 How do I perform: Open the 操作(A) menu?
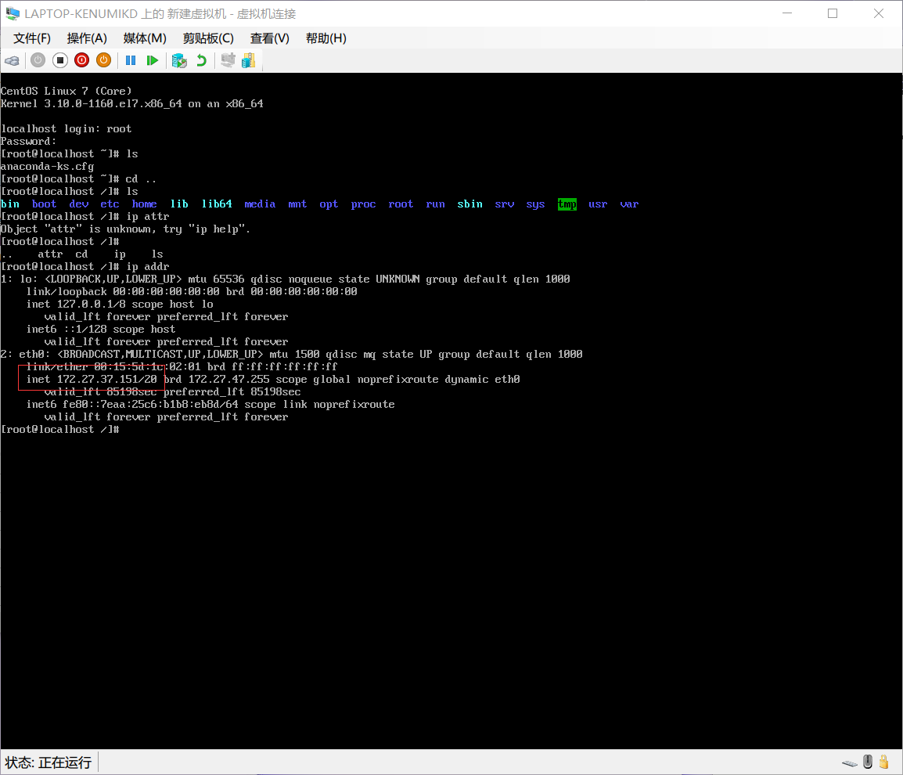click(x=87, y=38)
